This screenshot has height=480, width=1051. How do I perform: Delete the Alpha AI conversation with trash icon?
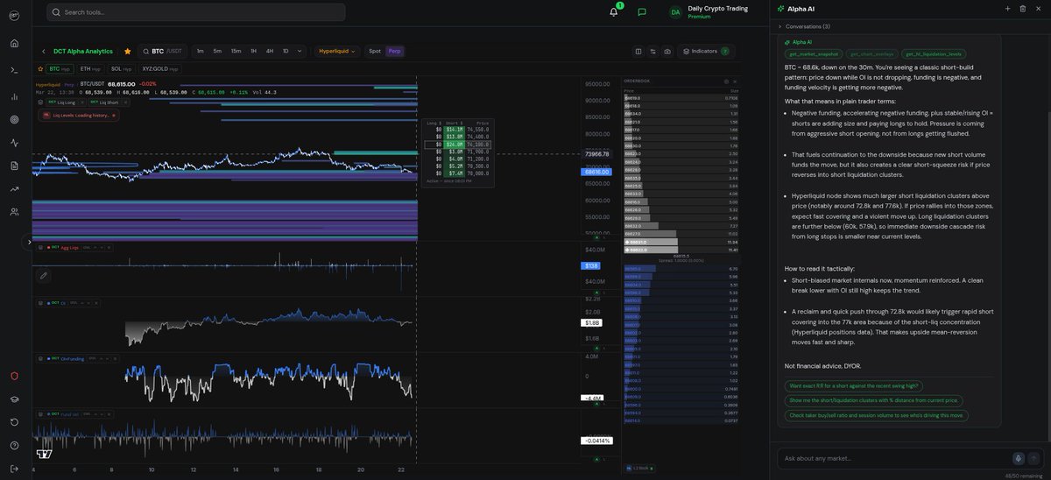pos(1022,9)
